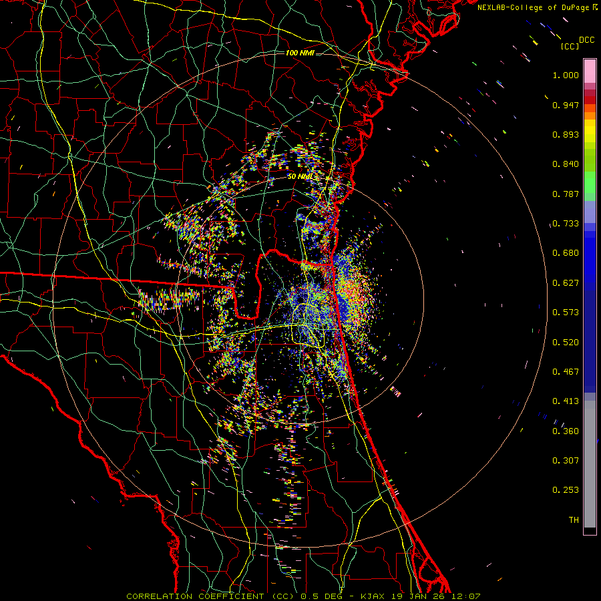
Task: Select the 0.840 legend value
Action: coord(566,164)
